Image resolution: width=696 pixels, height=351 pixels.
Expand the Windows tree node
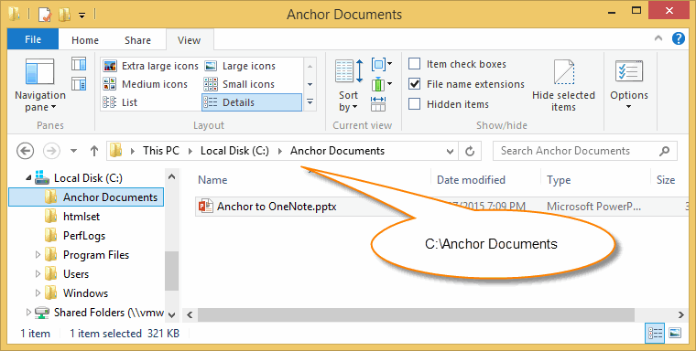[x=38, y=292]
